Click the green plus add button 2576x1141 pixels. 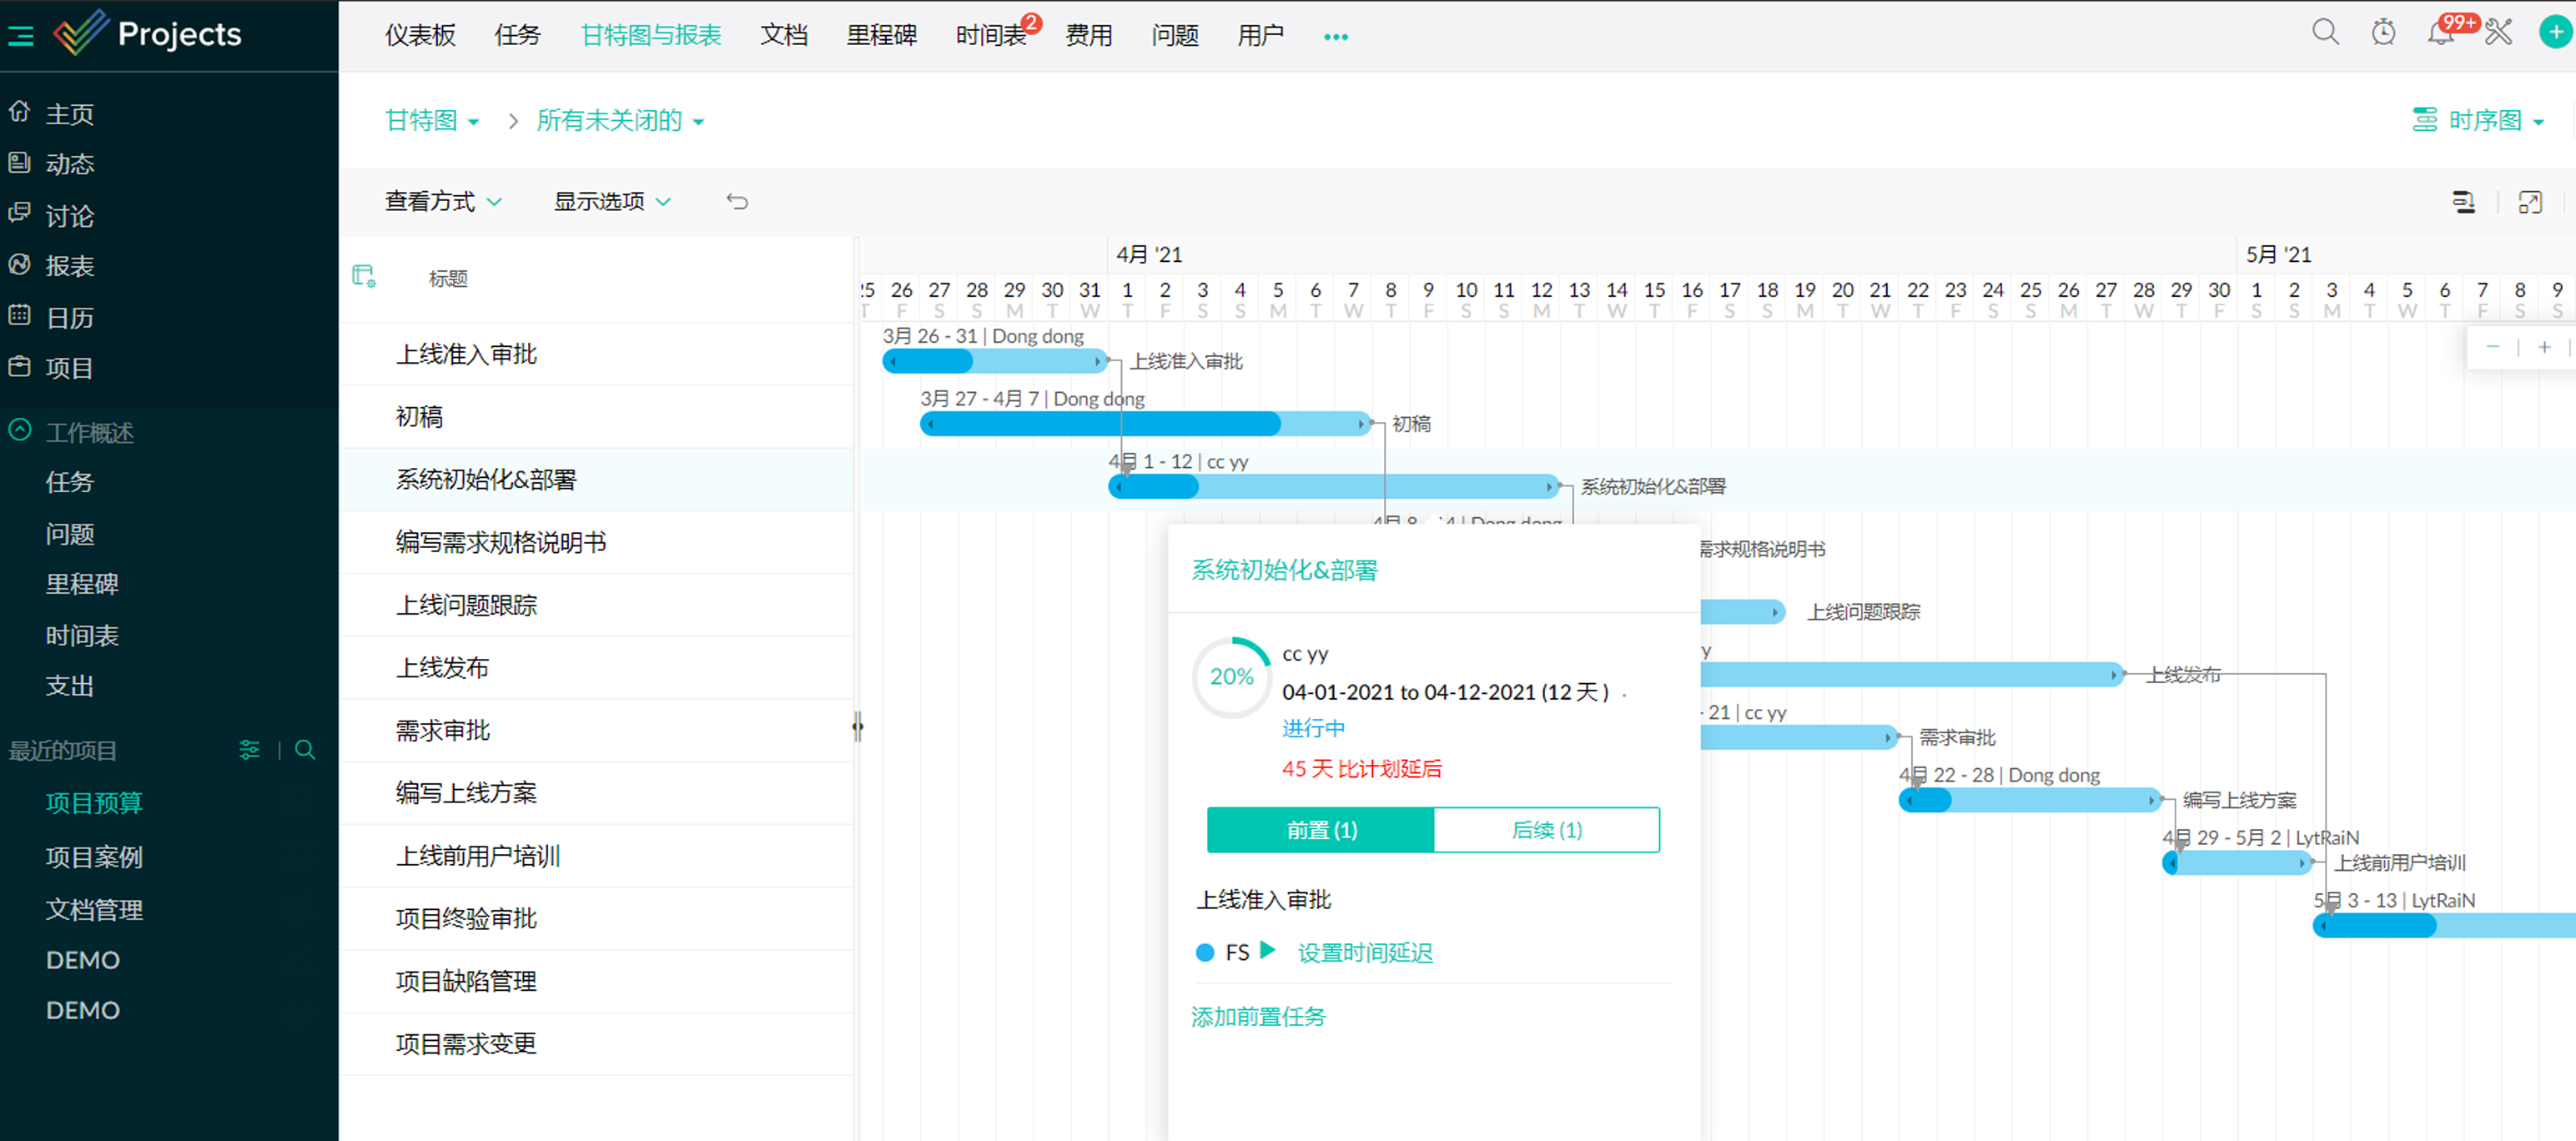pyautogui.click(x=2554, y=33)
